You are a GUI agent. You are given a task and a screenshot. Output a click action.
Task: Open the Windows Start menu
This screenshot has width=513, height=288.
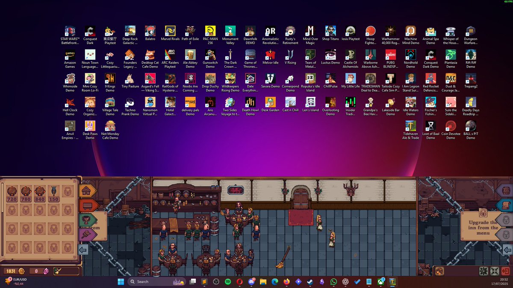[121, 282]
